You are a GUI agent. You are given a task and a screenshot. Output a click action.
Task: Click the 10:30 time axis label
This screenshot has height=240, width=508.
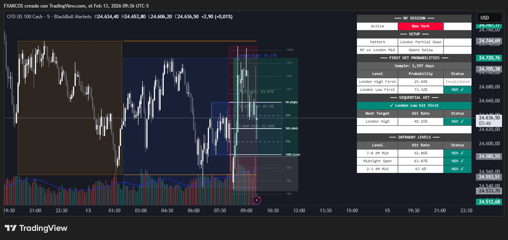pos(273,210)
